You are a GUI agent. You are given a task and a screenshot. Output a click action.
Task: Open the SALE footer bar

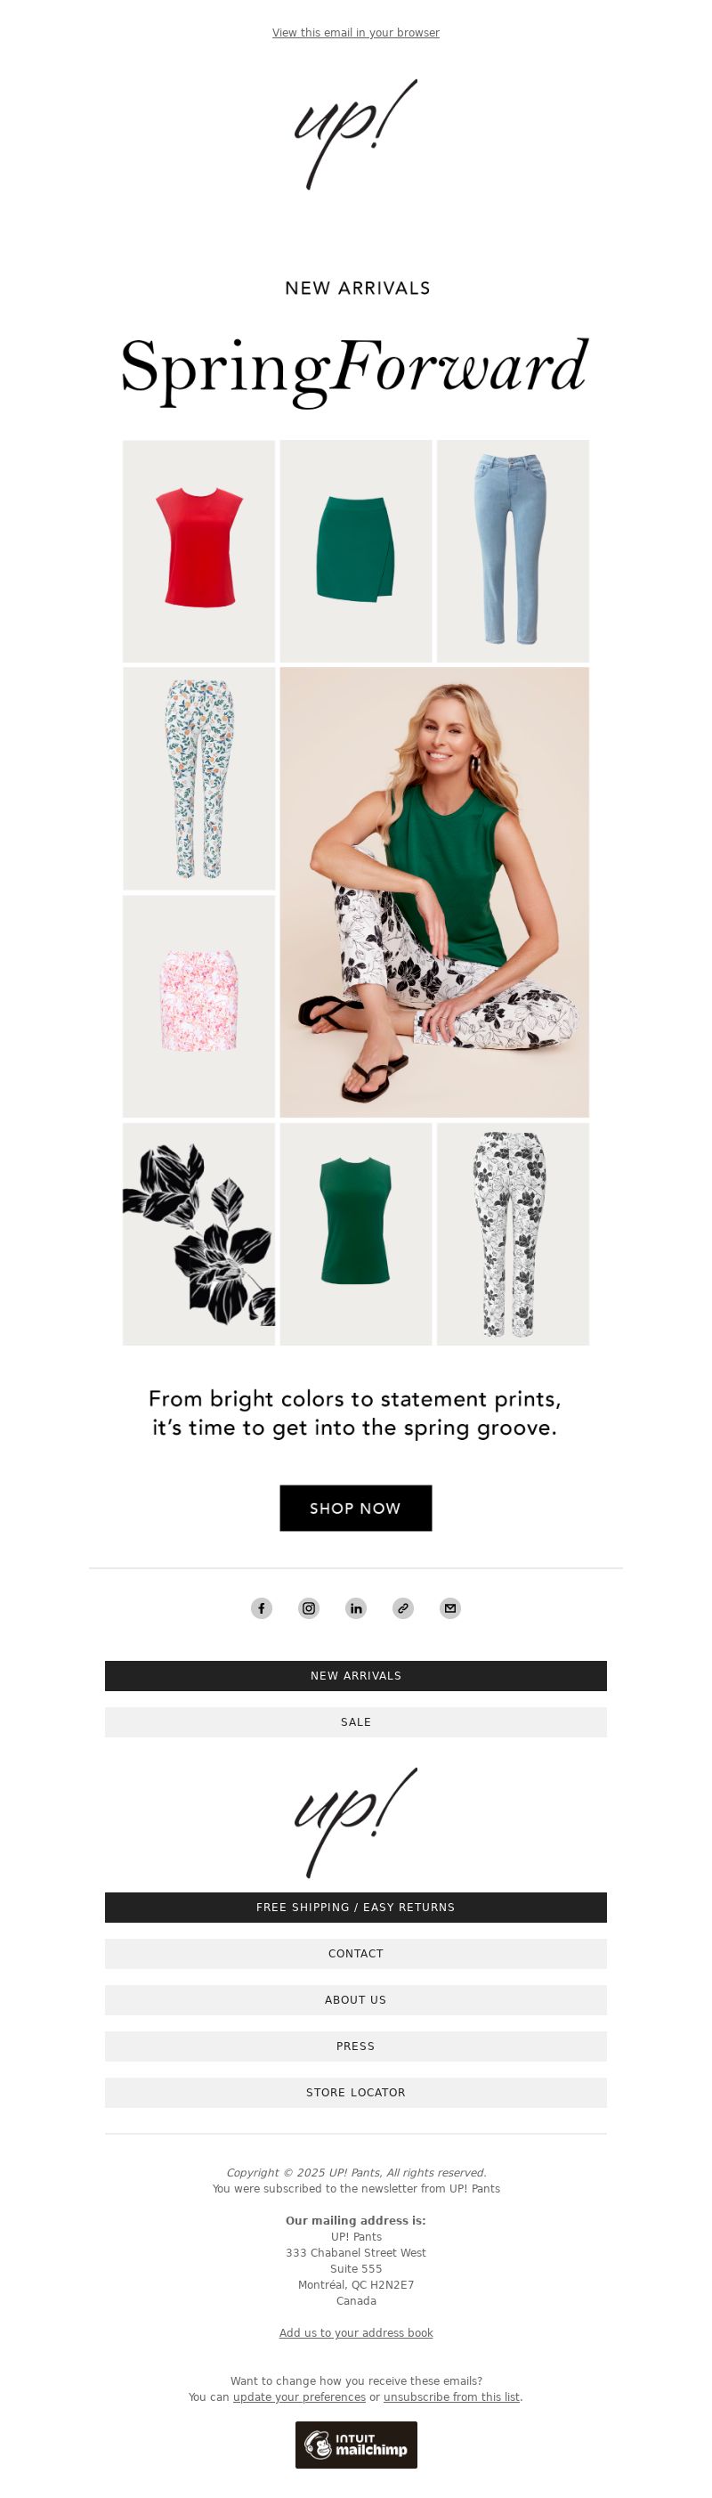click(355, 1722)
